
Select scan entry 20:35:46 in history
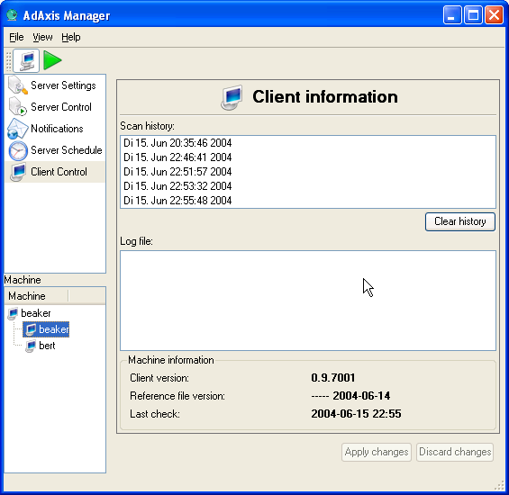point(177,143)
